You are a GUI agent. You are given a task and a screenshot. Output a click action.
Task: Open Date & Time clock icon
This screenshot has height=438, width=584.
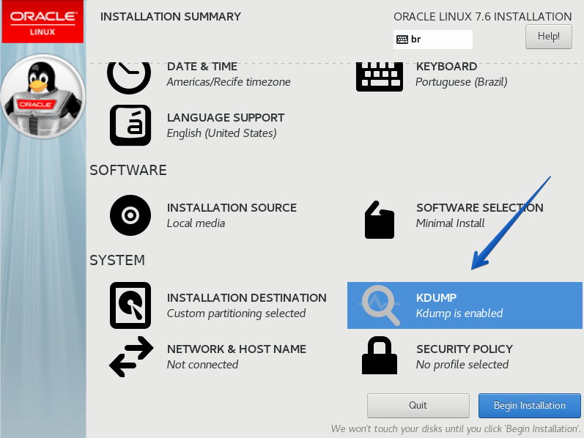tap(130, 74)
